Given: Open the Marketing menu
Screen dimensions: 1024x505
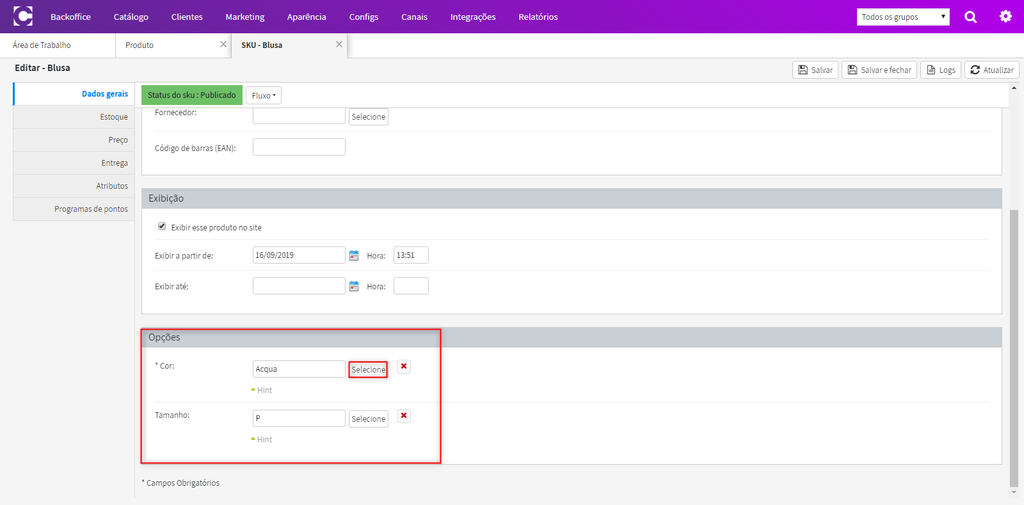Looking at the screenshot, I should click(x=245, y=17).
